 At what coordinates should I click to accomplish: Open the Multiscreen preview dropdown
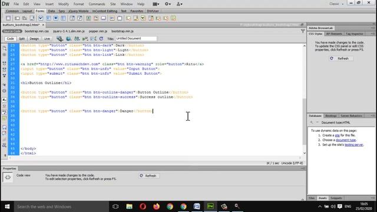(x=59, y=39)
